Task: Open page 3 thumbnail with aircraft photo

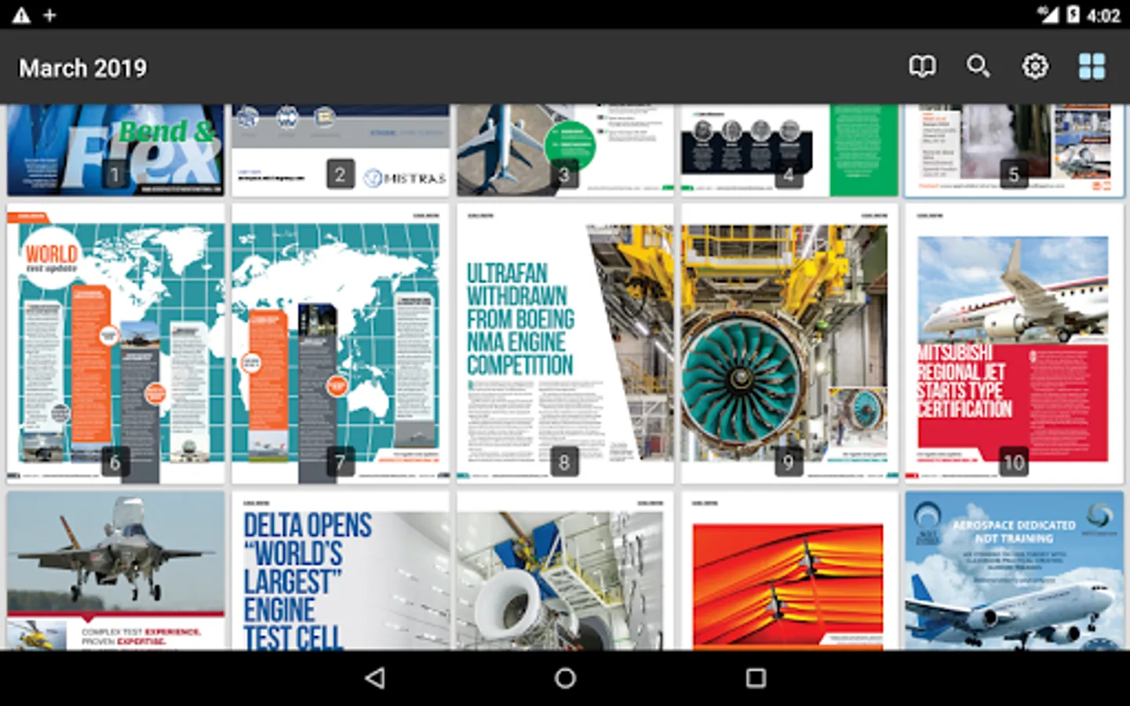Action: pos(565,150)
